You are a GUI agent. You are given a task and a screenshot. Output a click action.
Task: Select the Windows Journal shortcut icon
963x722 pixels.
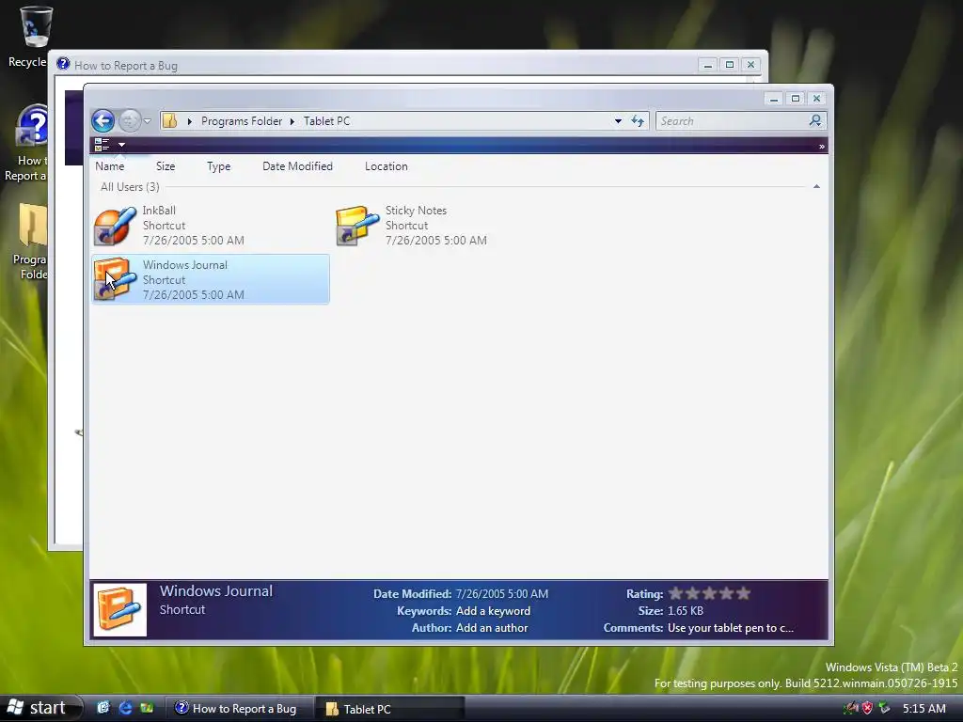click(x=115, y=279)
